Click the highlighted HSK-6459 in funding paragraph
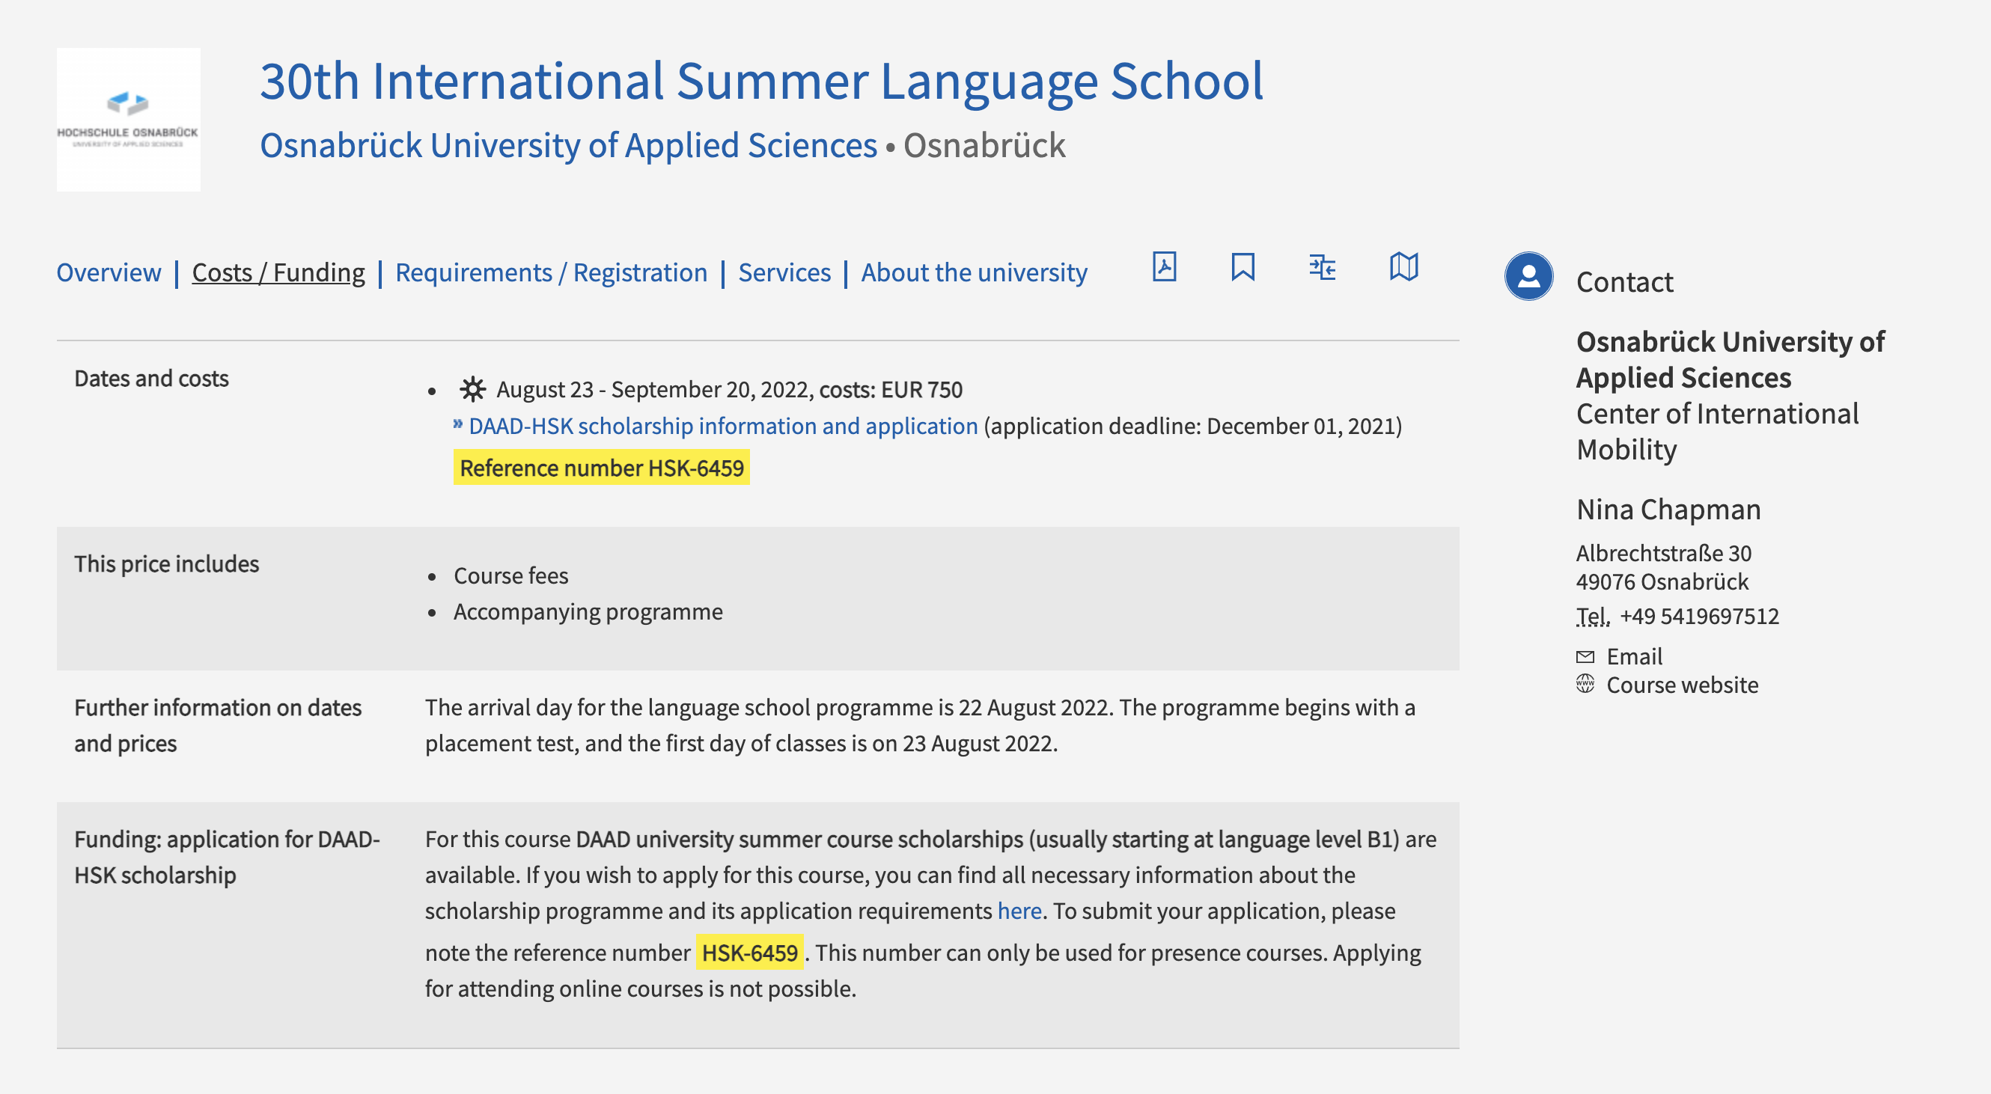 pos(749,953)
